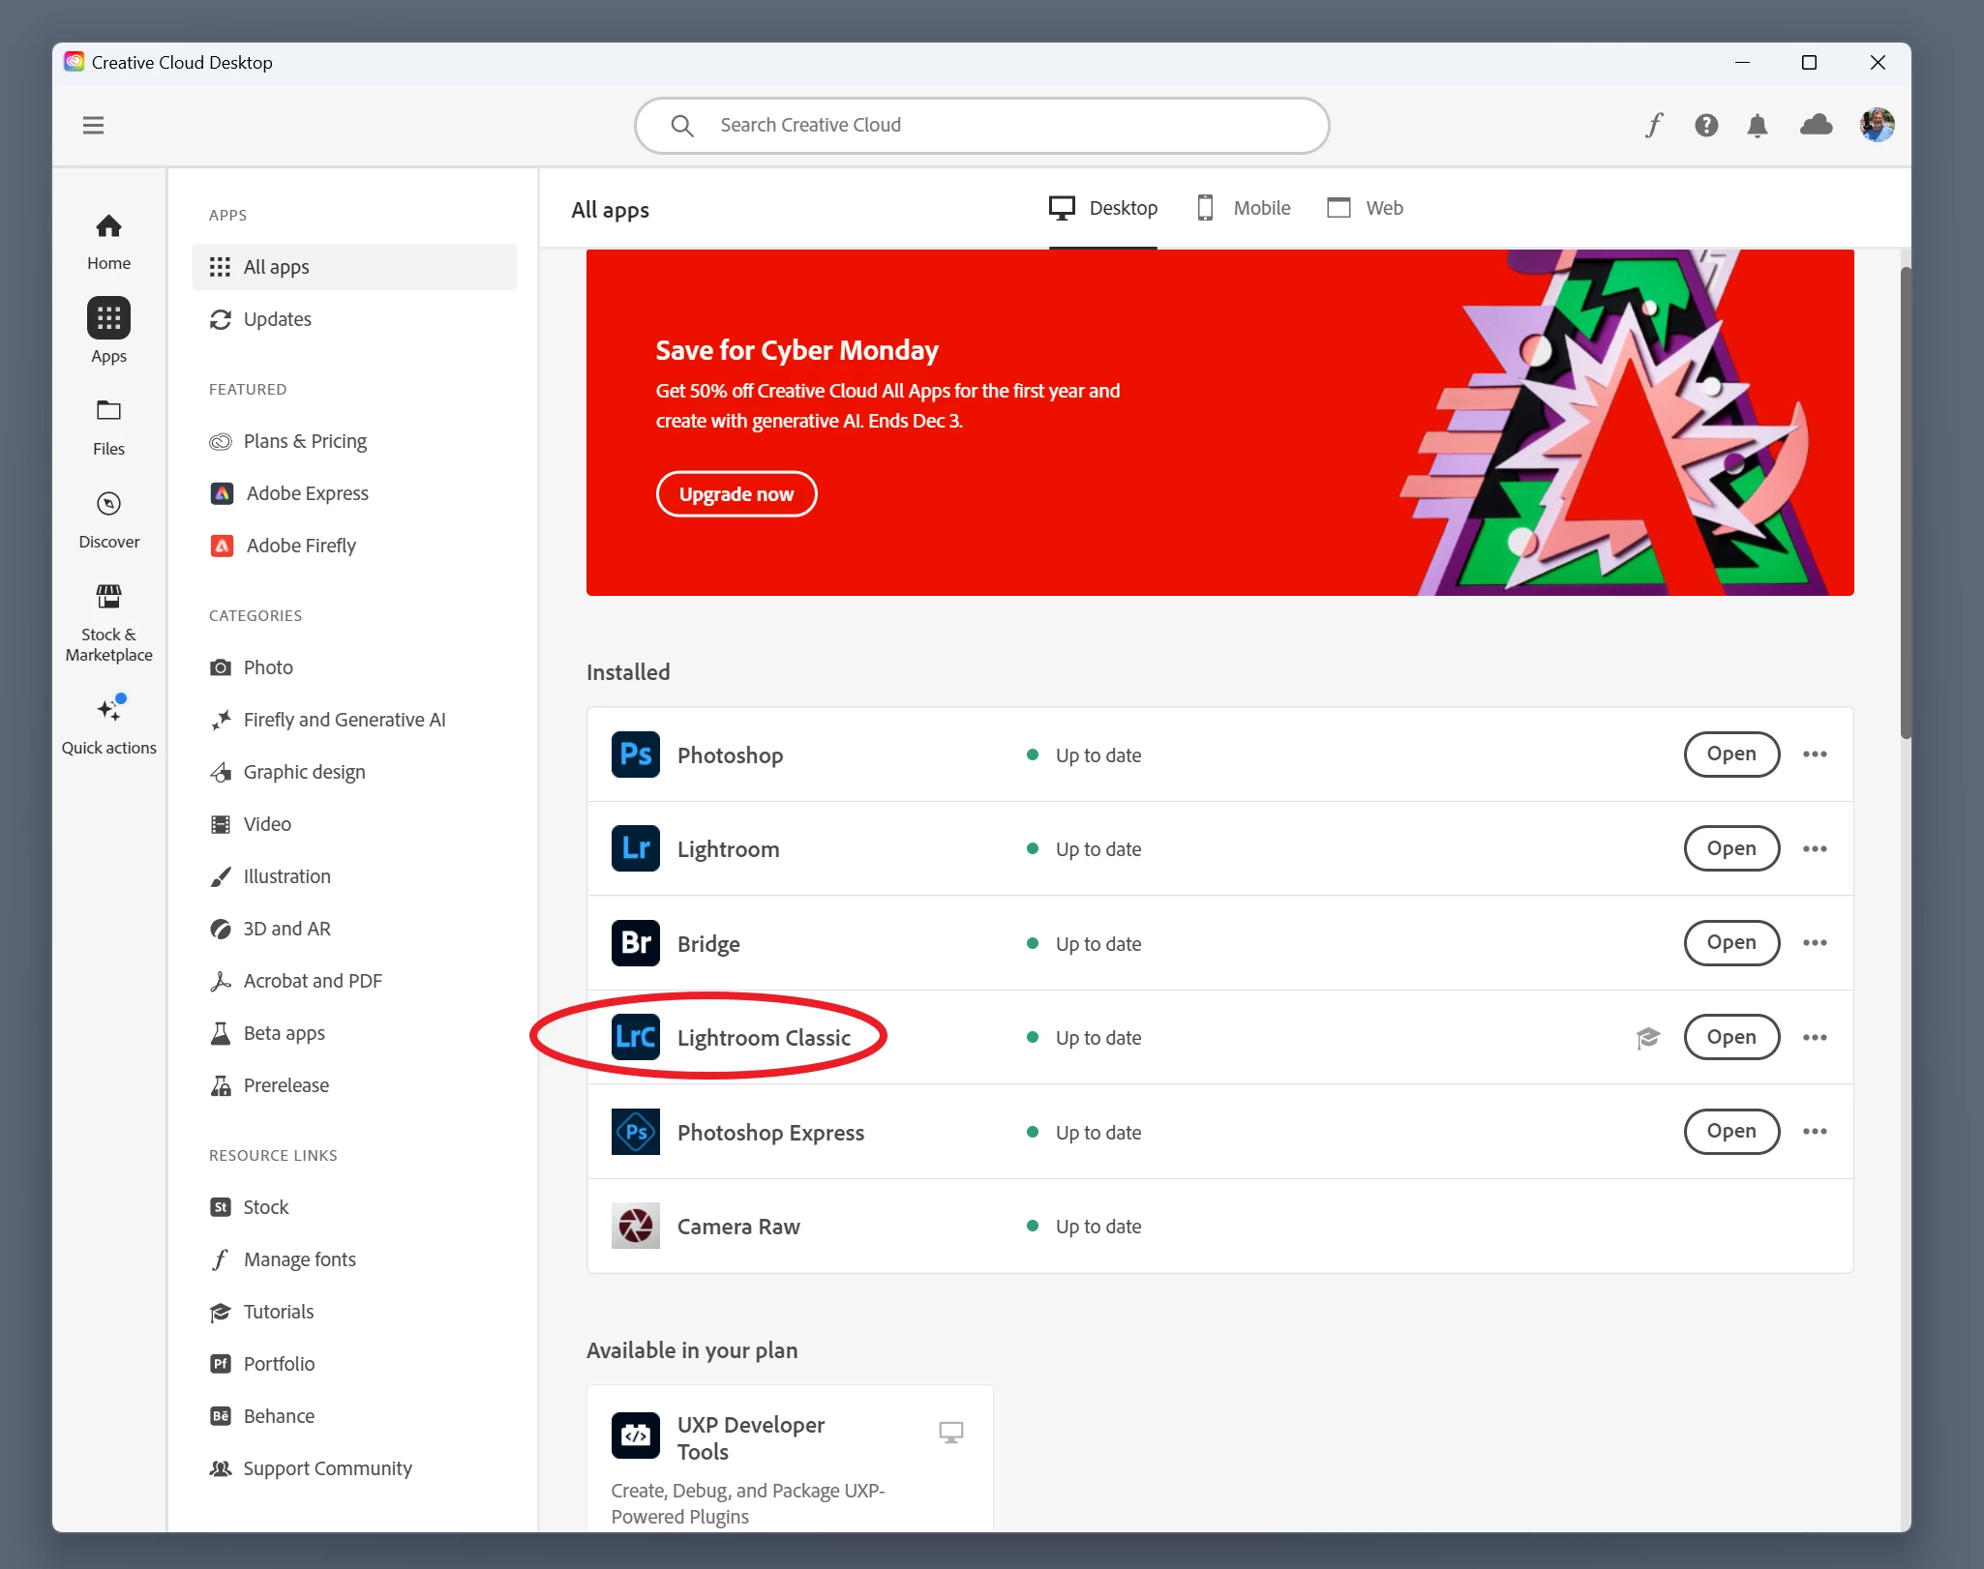Click the vertical scrollbar thumb

pyautogui.click(x=1905, y=503)
